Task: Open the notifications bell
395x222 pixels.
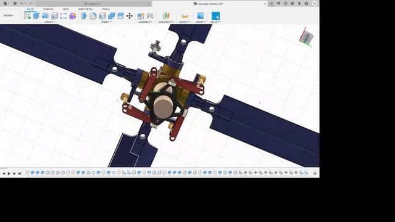Action: pos(299,4)
